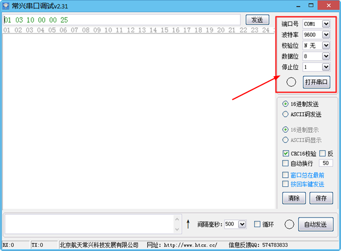Click the up arrow icon beside text area

click(x=188, y=224)
